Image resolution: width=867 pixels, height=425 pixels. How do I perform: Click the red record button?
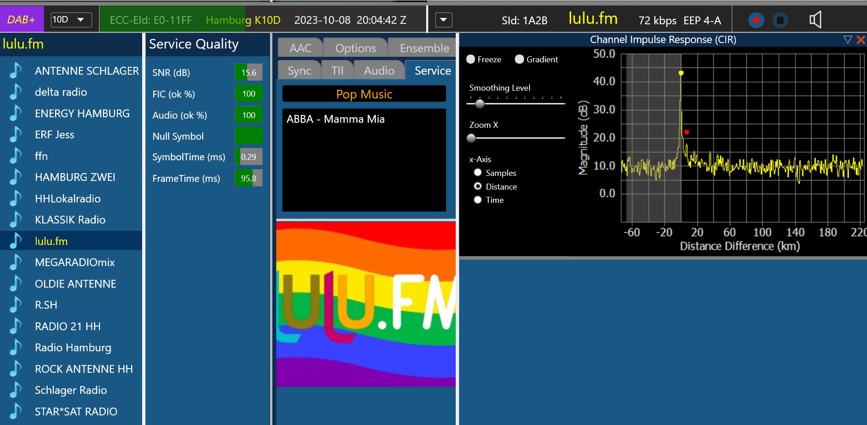[x=756, y=20]
